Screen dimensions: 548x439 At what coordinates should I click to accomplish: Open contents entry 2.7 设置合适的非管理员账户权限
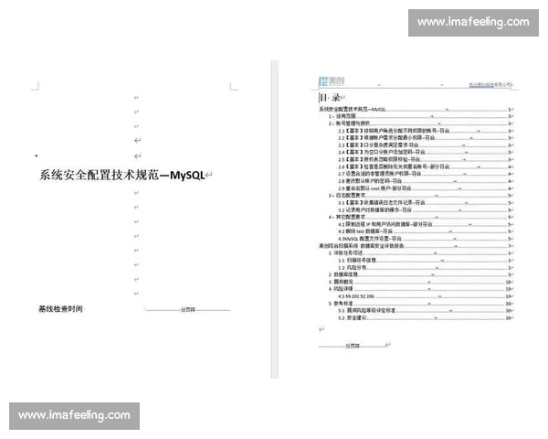tap(425, 174)
